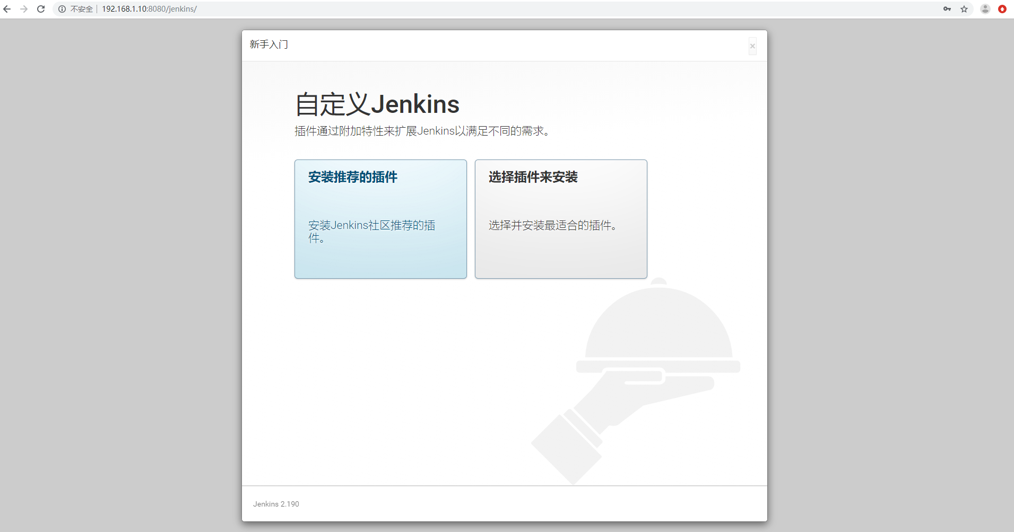This screenshot has width=1014, height=532.
Task: Click the Jenkins 2.190 version label
Action: [276, 504]
